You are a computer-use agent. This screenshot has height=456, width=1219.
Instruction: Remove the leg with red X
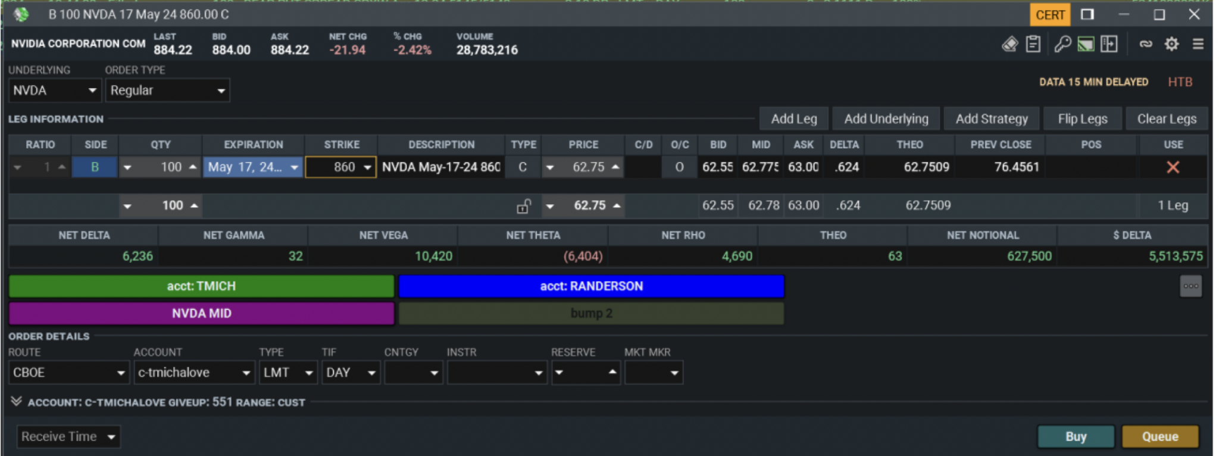1173,167
